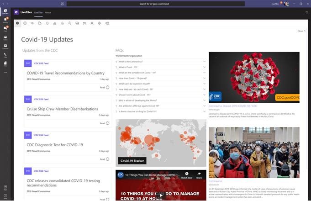Click 'World Health Organisation' heading
The image size is (311, 201).
click(129, 56)
